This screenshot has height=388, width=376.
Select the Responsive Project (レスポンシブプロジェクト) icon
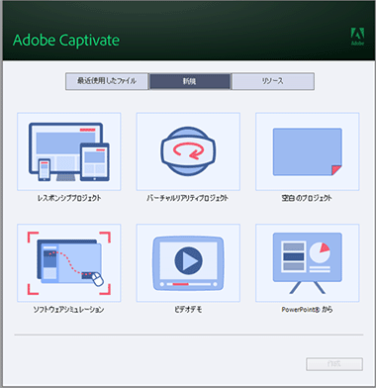pyautogui.click(x=69, y=151)
